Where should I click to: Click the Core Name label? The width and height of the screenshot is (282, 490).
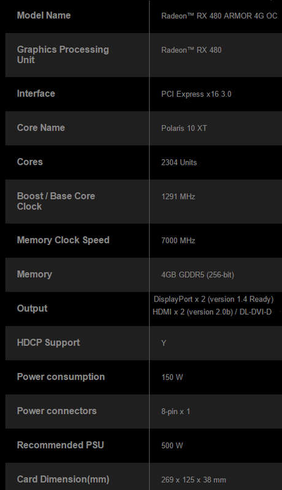(x=41, y=127)
